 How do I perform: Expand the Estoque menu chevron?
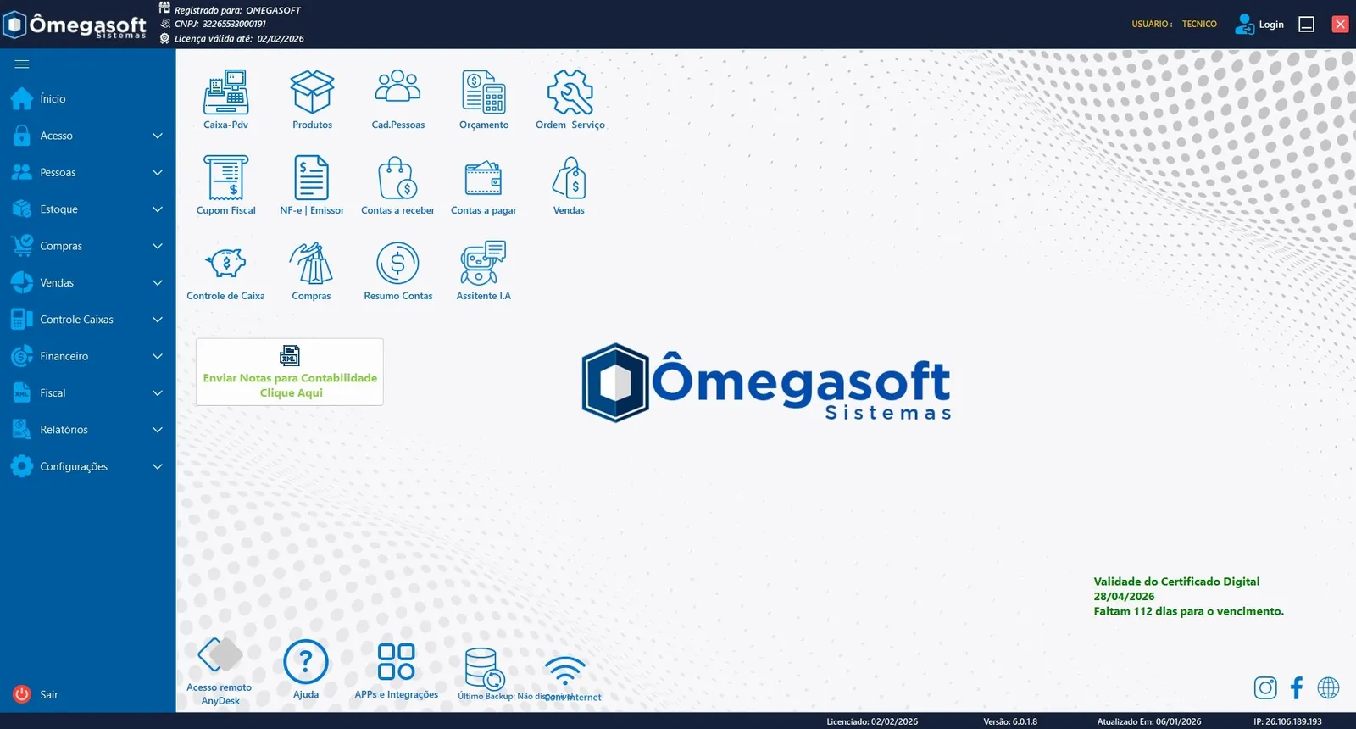pyautogui.click(x=157, y=209)
